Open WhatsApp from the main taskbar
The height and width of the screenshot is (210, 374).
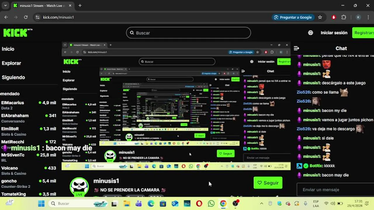[211, 204]
